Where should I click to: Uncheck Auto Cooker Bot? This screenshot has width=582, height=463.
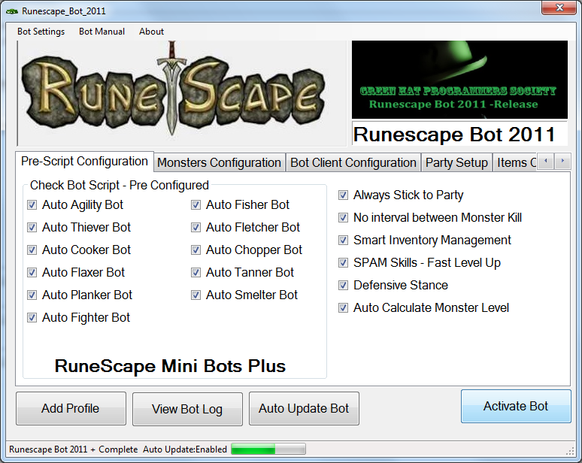[x=32, y=250]
